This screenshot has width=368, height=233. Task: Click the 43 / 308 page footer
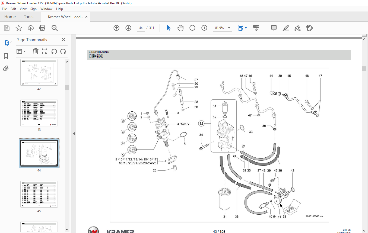219,231
